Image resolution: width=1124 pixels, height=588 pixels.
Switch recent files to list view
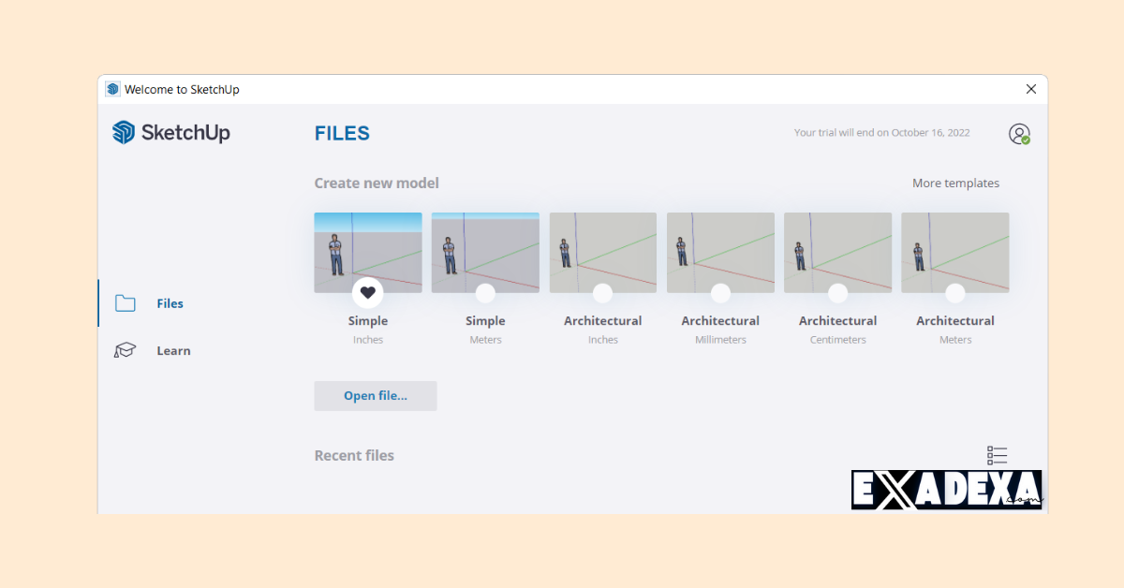click(x=997, y=456)
